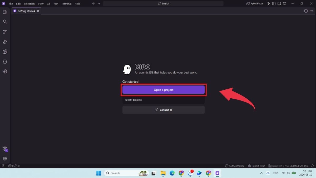Click the Recent projects row
Viewport: 316px width, 178px height.
[x=164, y=100]
